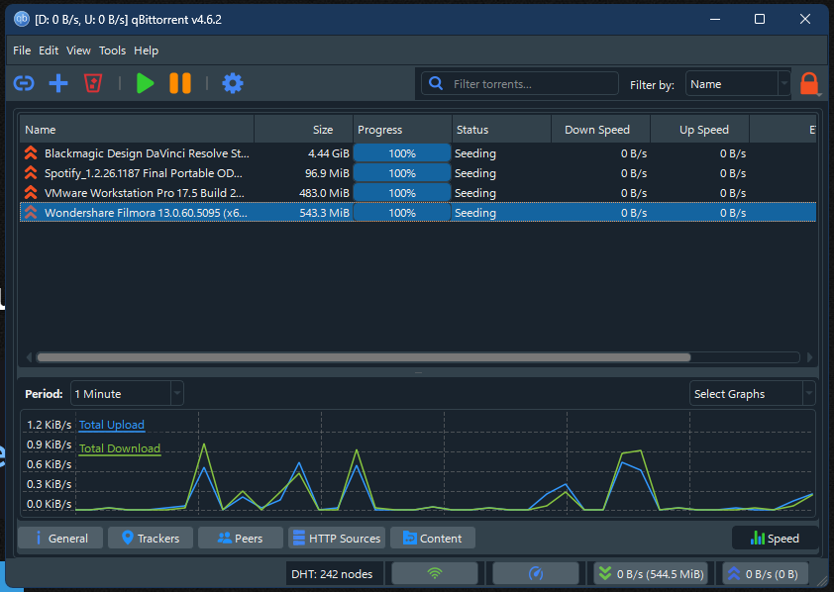Screen dimensions: 834x592
Task: Click the global upload speed status
Action: [x=766, y=573]
